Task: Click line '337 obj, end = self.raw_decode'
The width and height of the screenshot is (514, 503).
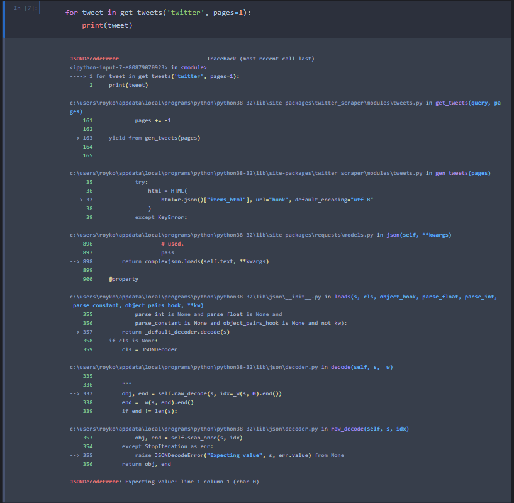Action: click(176, 393)
